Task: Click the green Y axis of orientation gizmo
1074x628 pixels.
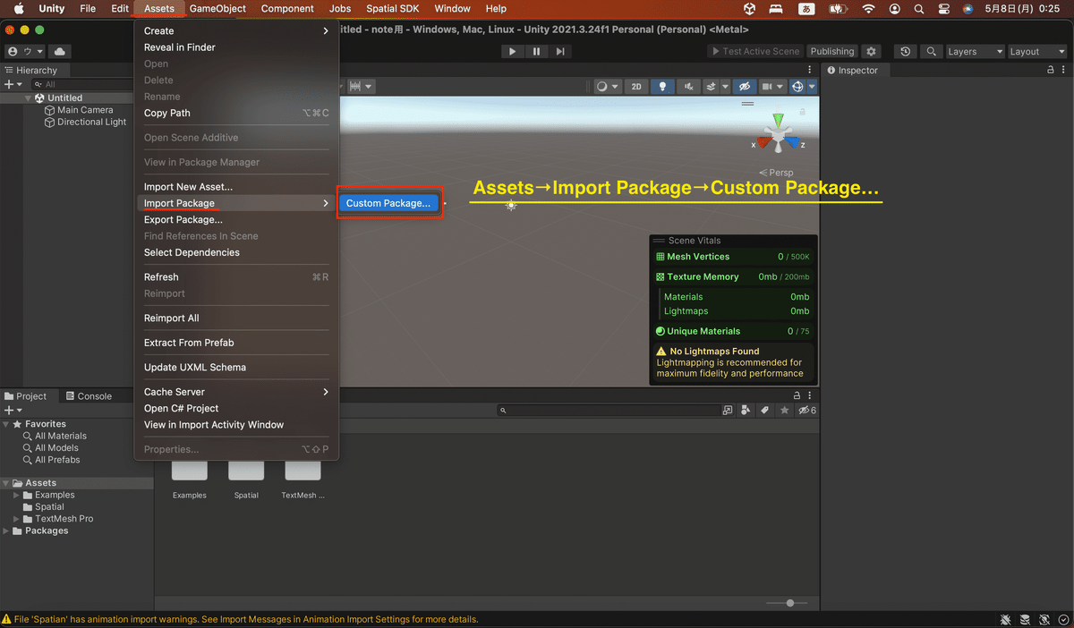Action: (779, 122)
